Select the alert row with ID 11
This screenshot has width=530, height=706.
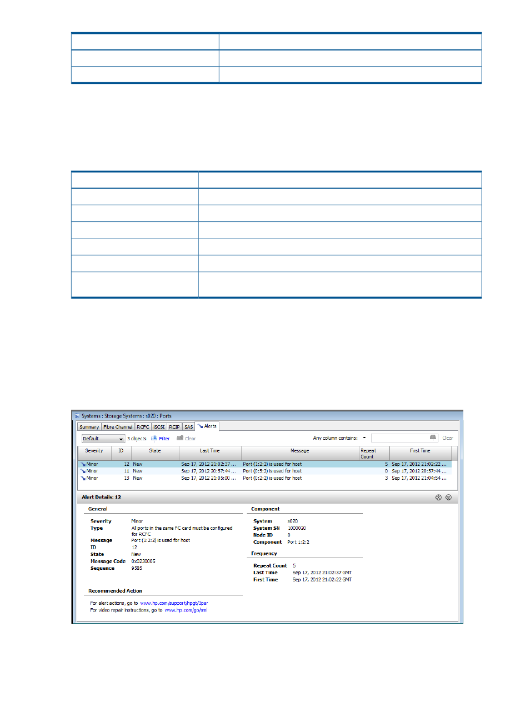[x=264, y=471]
